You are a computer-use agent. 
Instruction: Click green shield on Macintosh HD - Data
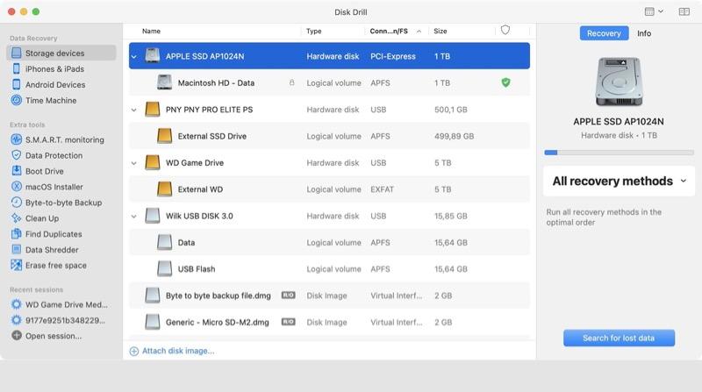pyautogui.click(x=506, y=82)
